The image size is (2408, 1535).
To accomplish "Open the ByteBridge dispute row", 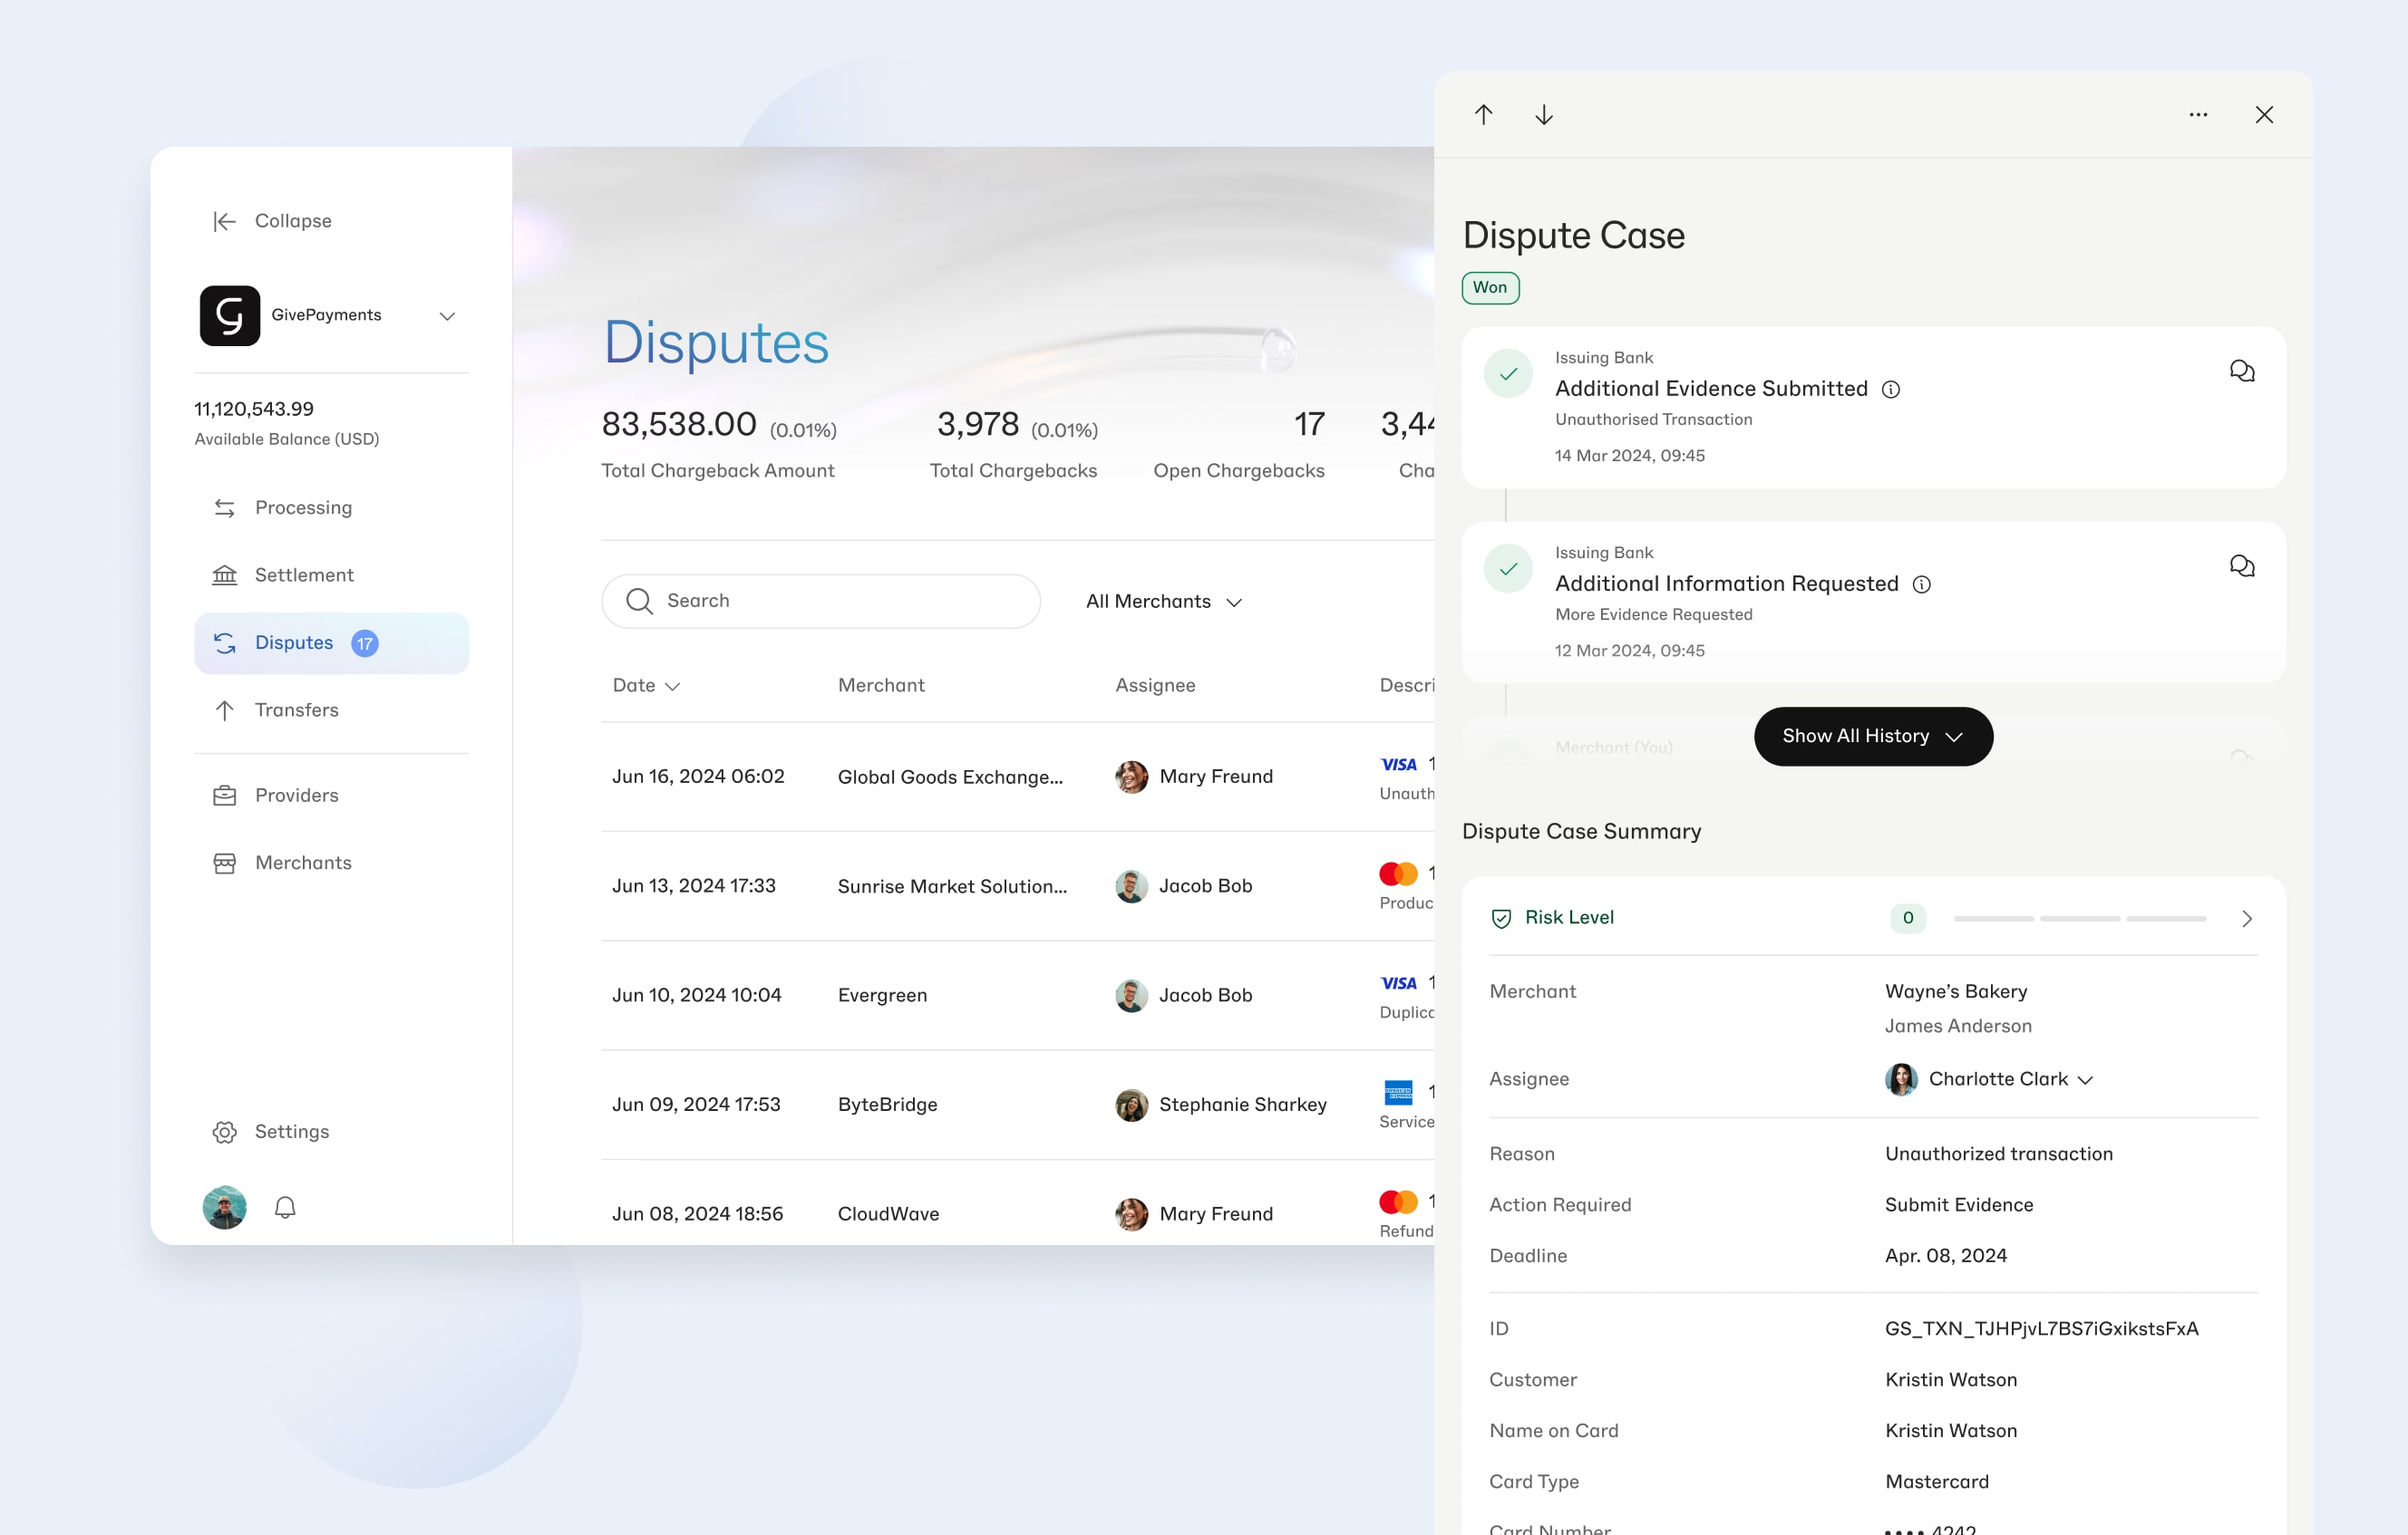I will pyautogui.click(x=1018, y=1105).
